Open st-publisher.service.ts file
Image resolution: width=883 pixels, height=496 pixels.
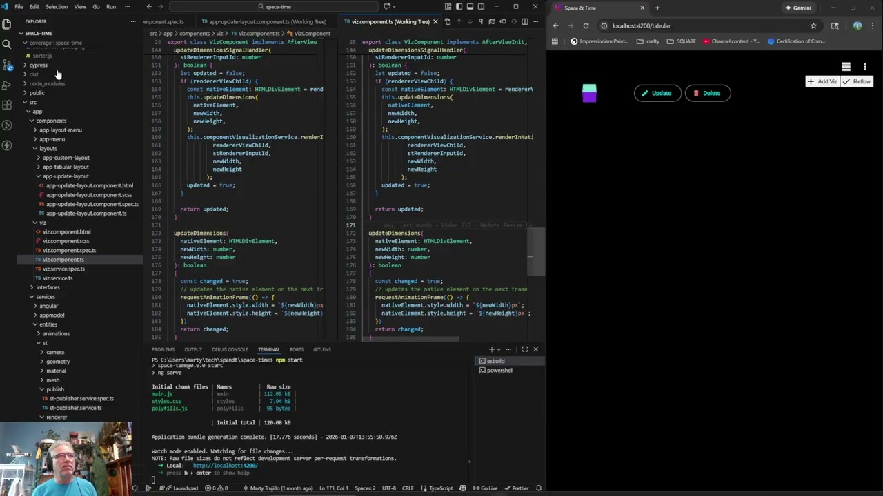(x=75, y=408)
